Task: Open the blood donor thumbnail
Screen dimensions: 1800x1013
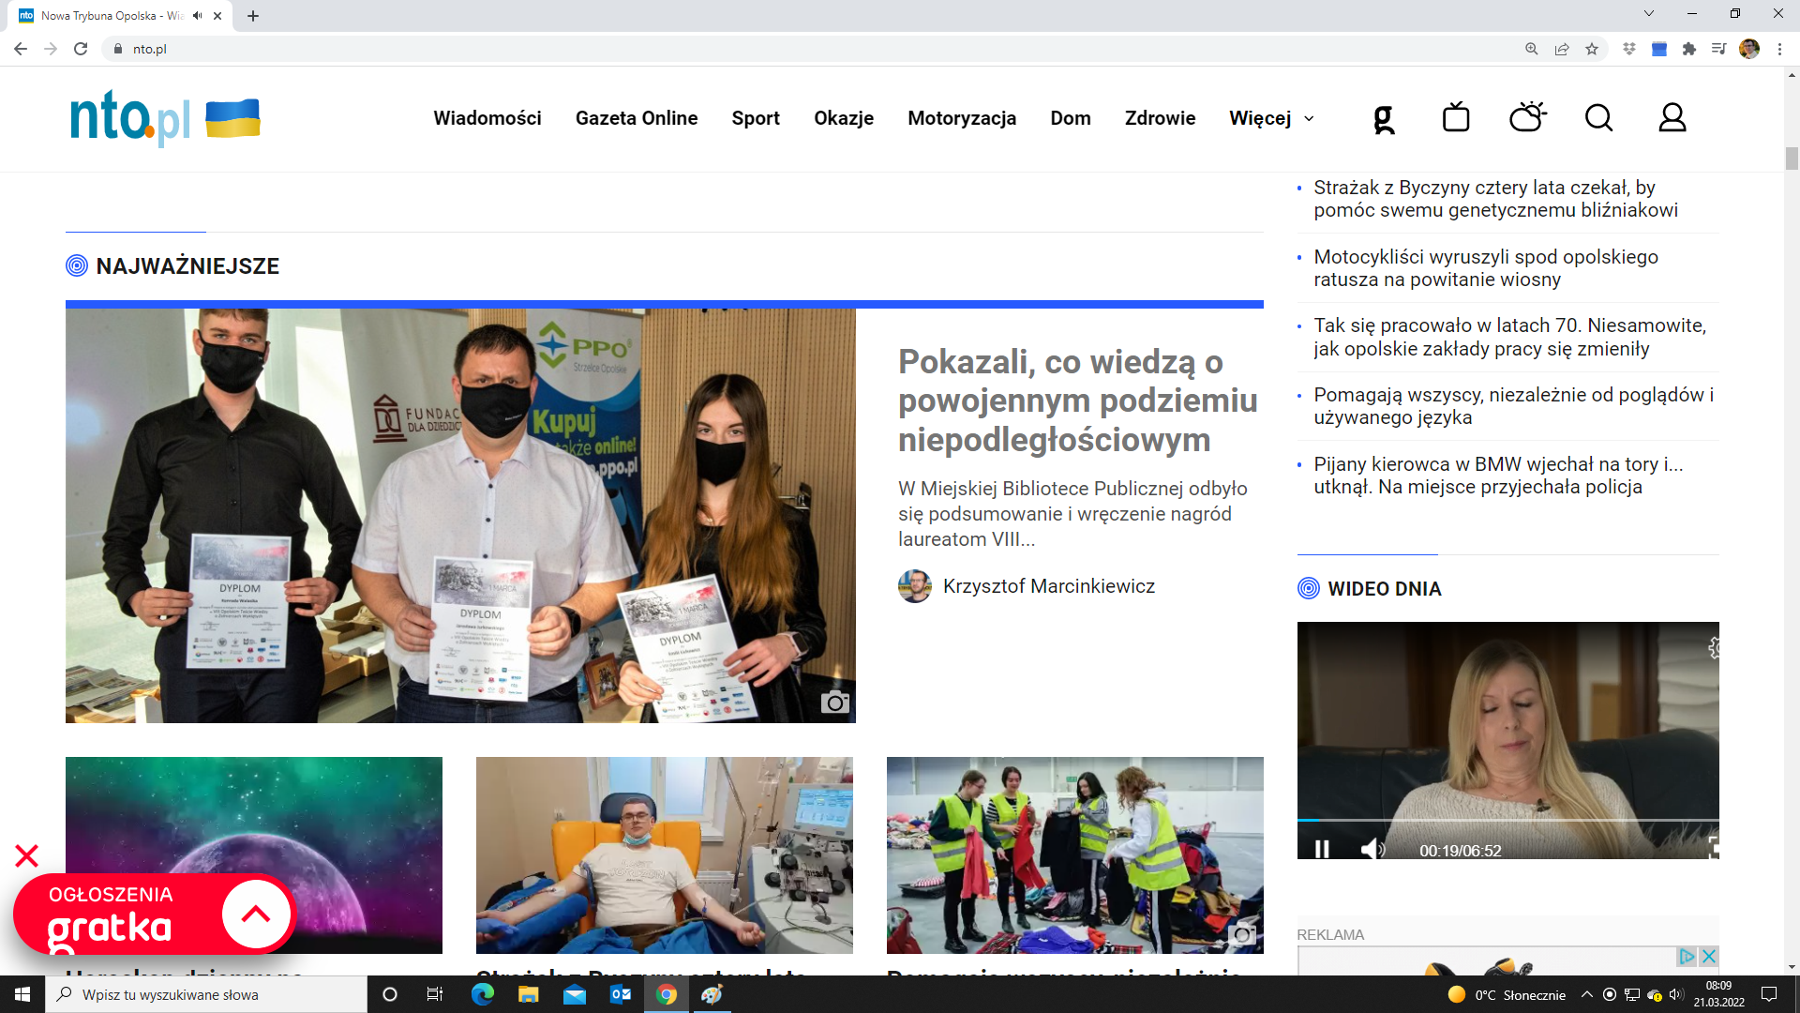Action: point(665,855)
